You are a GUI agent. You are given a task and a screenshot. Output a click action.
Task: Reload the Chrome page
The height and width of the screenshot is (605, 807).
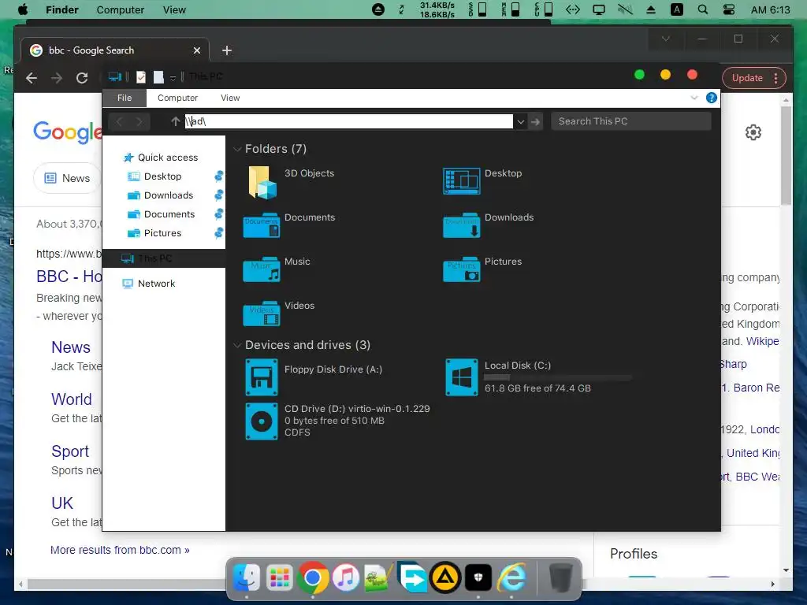(x=82, y=78)
